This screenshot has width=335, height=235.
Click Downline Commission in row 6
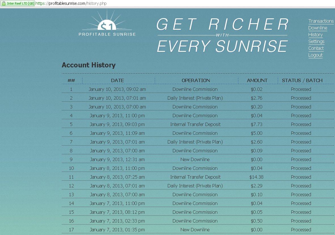195,133
